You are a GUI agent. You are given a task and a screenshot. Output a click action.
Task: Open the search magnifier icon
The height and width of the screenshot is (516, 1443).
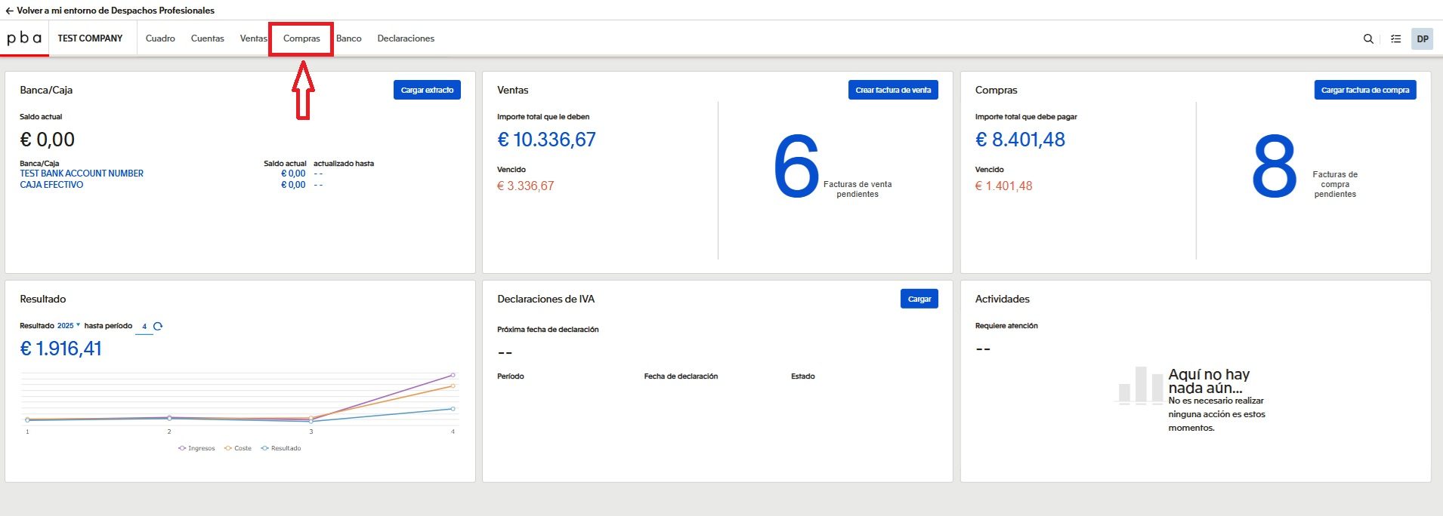point(1368,38)
